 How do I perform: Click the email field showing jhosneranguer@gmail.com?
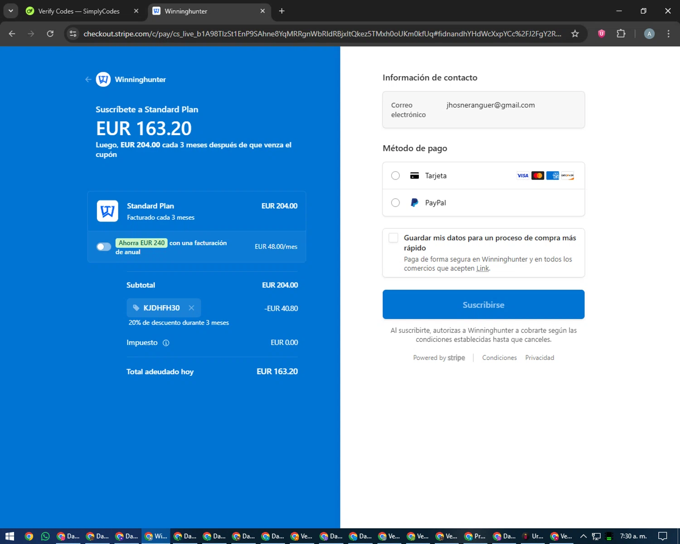coord(483,110)
